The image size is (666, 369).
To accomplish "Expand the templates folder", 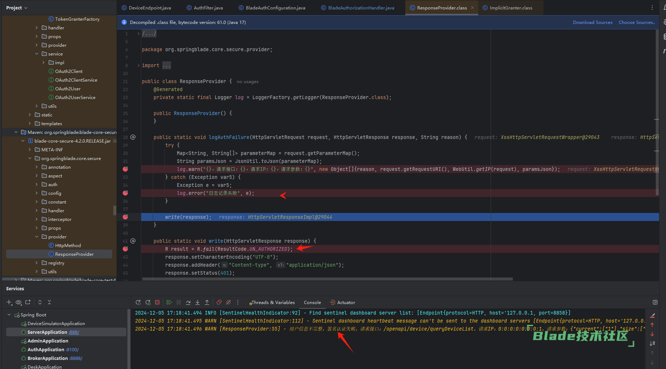I will [x=30, y=123].
